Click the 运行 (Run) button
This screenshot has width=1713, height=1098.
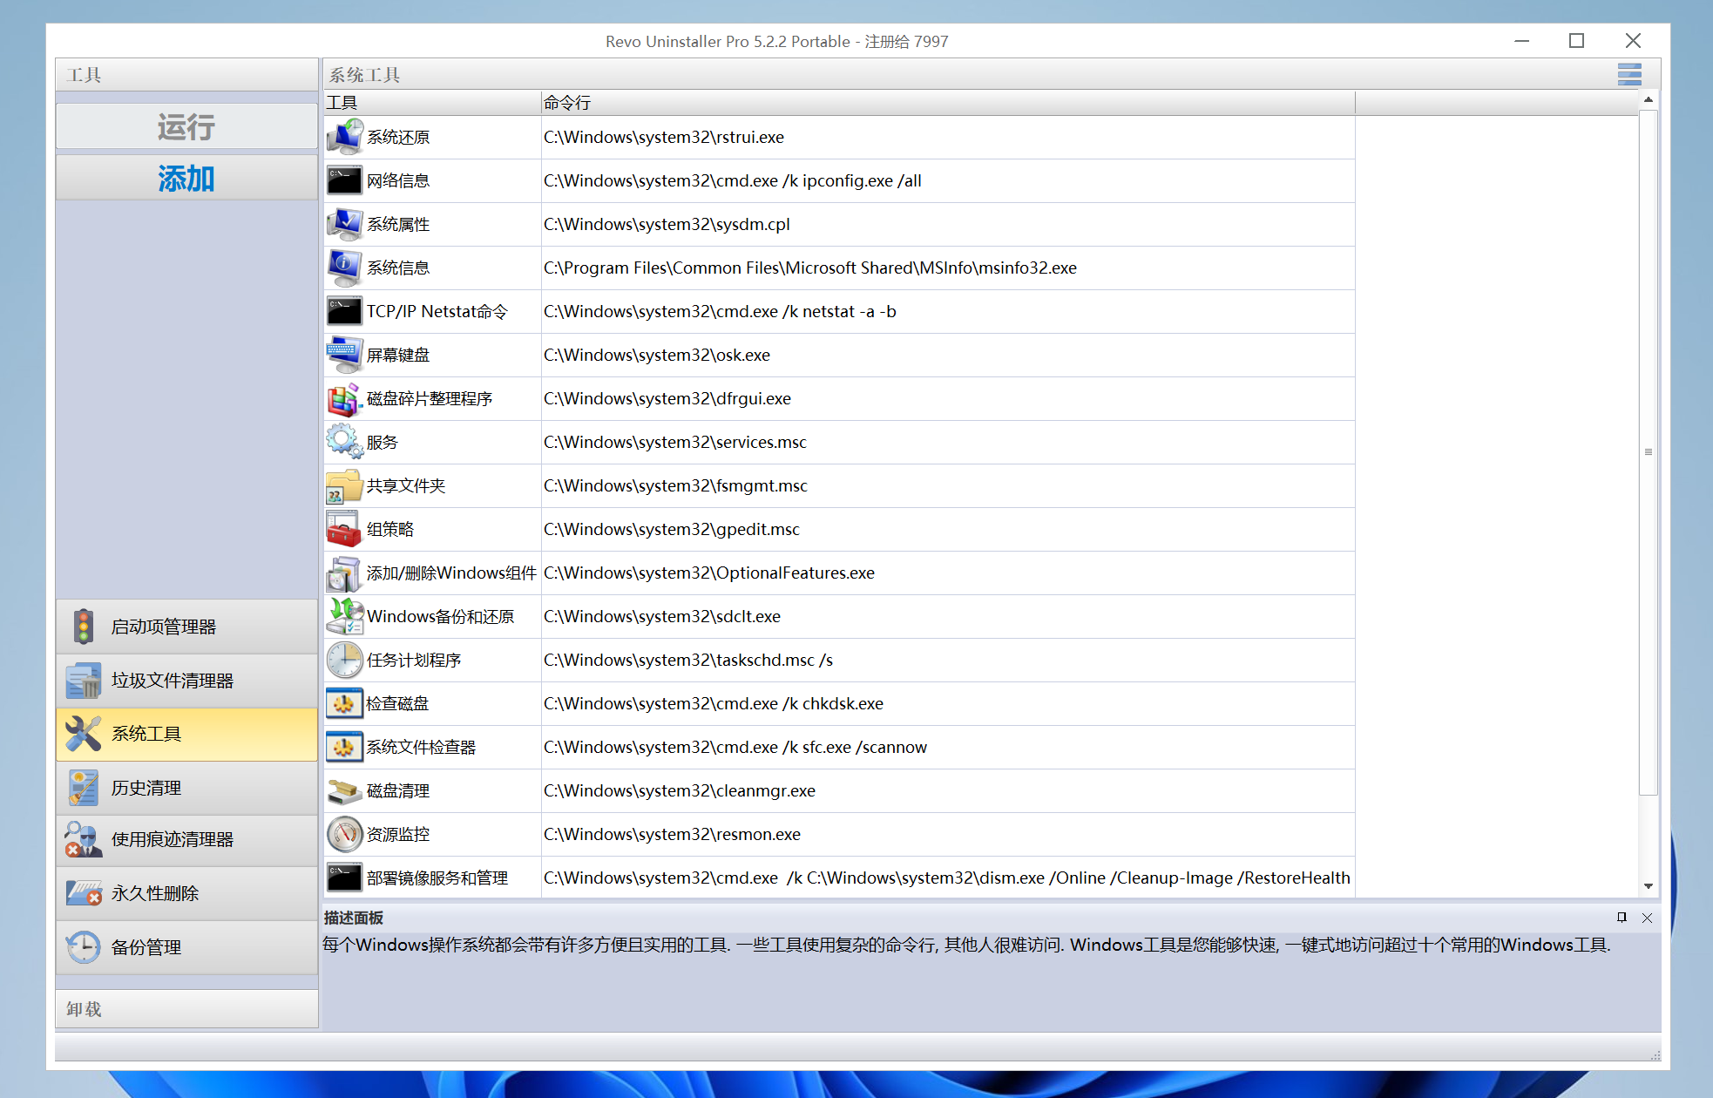tap(186, 126)
